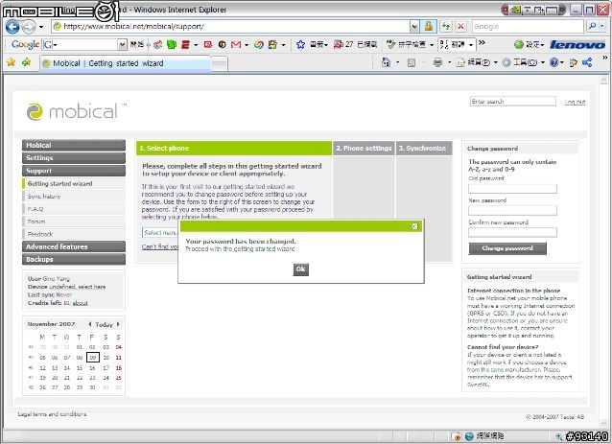Click the Refresh page icon
Screen dimensions: 612x444
(x=446, y=27)
